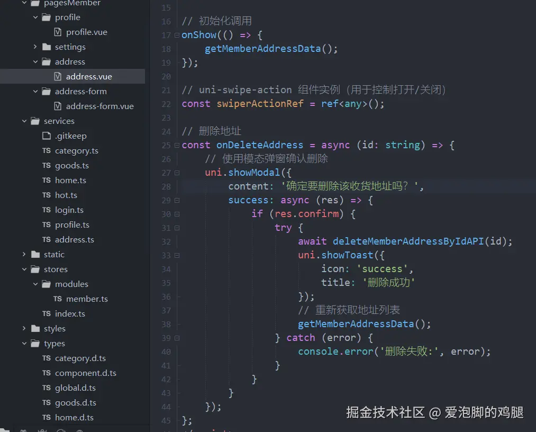This screenshot has height=432, width=536.
Task: Click console.error on line 40
Action: tap(335, 352)
